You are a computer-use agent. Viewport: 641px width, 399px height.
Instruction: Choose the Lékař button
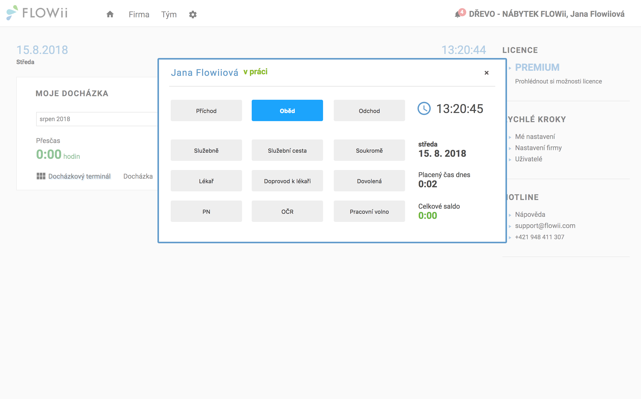(x=206, y=181)
